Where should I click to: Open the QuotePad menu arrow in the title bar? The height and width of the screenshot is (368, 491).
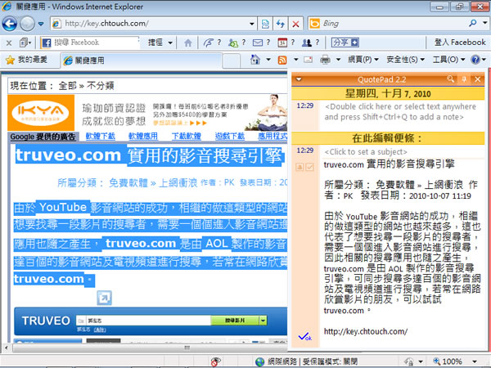coord(300,79)
